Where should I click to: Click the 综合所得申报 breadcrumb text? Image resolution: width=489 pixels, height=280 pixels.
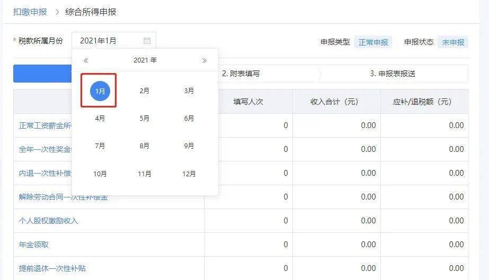point(91,12)
